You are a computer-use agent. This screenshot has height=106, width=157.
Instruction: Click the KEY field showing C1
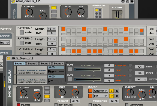coord(140,67)
